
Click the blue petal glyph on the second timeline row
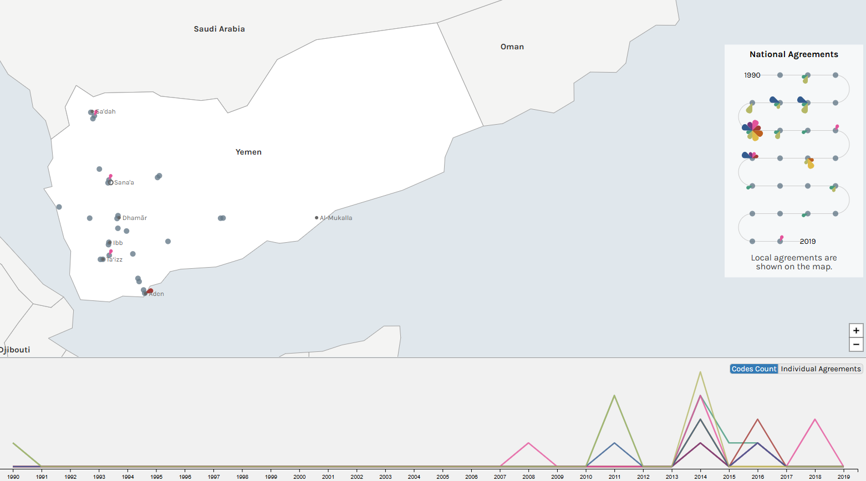click(775, 100)
